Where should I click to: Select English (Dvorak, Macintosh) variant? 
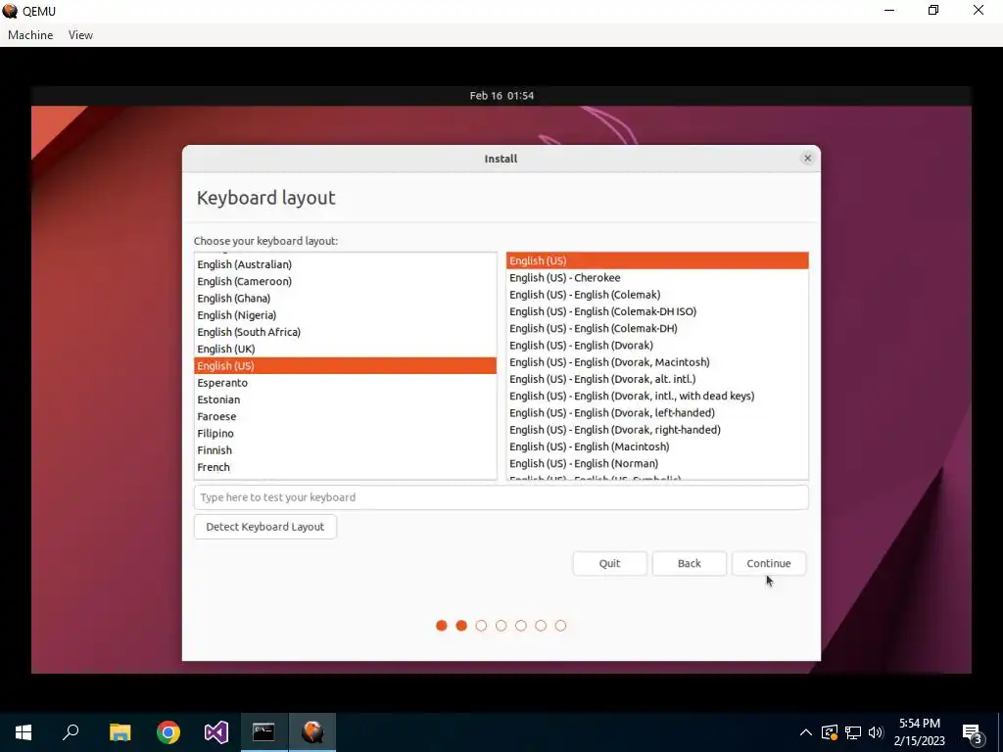(657, 362)
